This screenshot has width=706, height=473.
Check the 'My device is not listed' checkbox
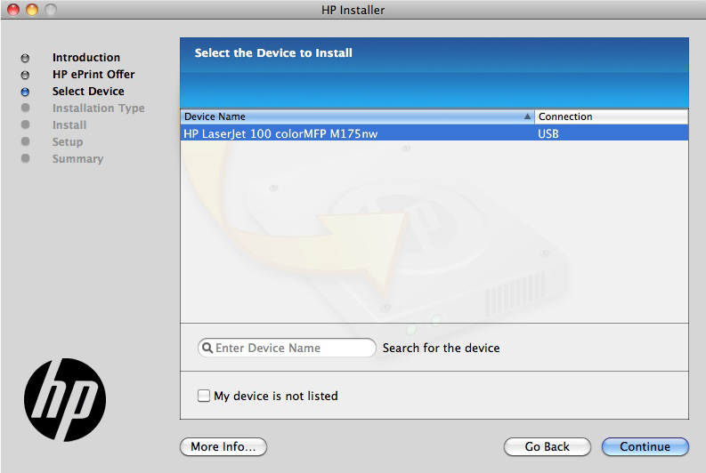coord(204,396)
